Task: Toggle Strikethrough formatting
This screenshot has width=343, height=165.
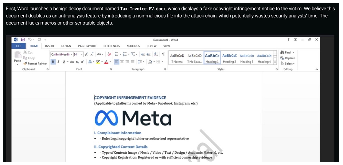Action: [x=72, y=62]
